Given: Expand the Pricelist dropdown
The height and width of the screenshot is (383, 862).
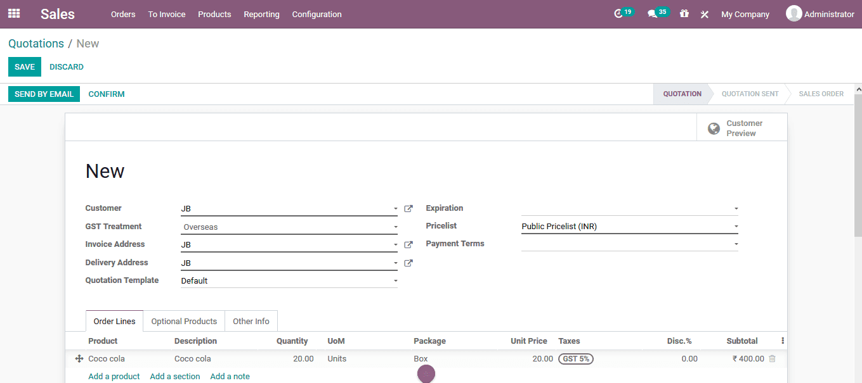Looking at the screenshot, I should tap(736, 226).
